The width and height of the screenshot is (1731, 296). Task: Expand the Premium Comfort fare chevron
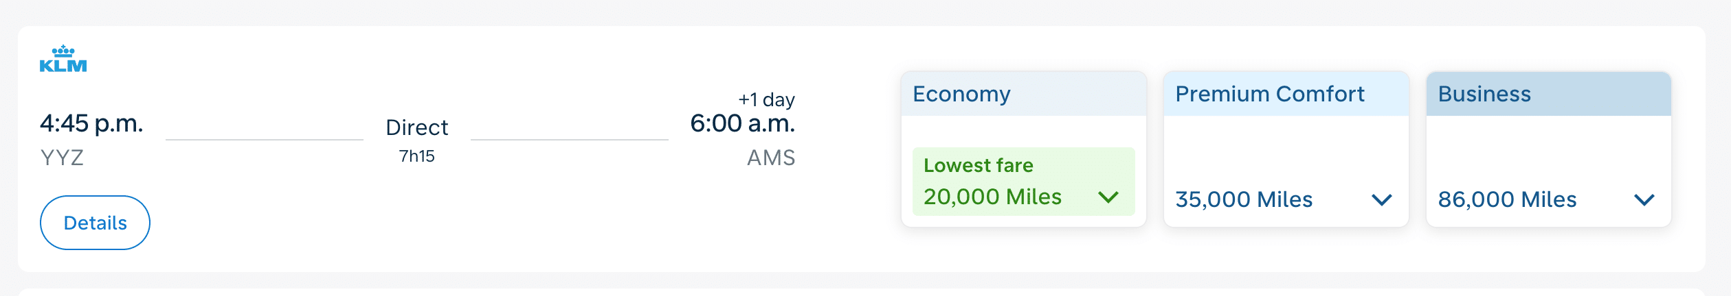pos(1381,199)
